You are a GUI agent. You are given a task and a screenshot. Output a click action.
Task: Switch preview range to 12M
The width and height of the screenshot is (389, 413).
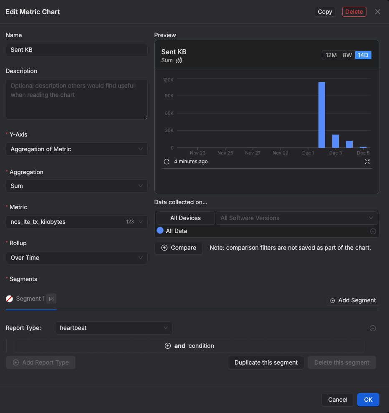coord(331,55)
